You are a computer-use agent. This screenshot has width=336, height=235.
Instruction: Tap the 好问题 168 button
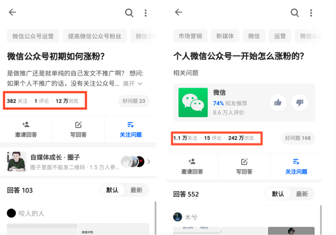pos(297,138)
